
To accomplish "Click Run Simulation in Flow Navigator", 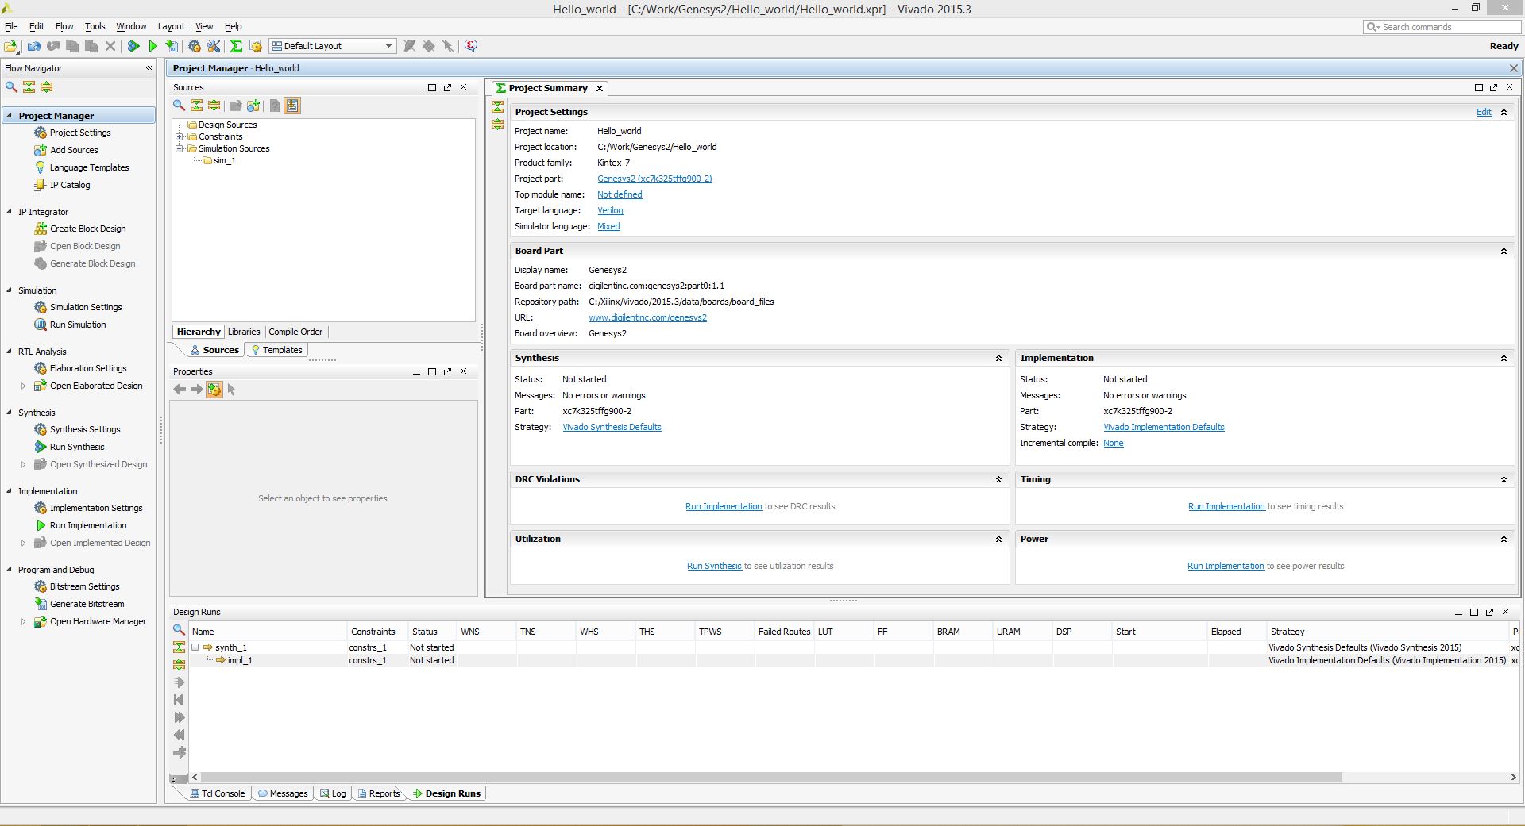I will tap(70, 325).
